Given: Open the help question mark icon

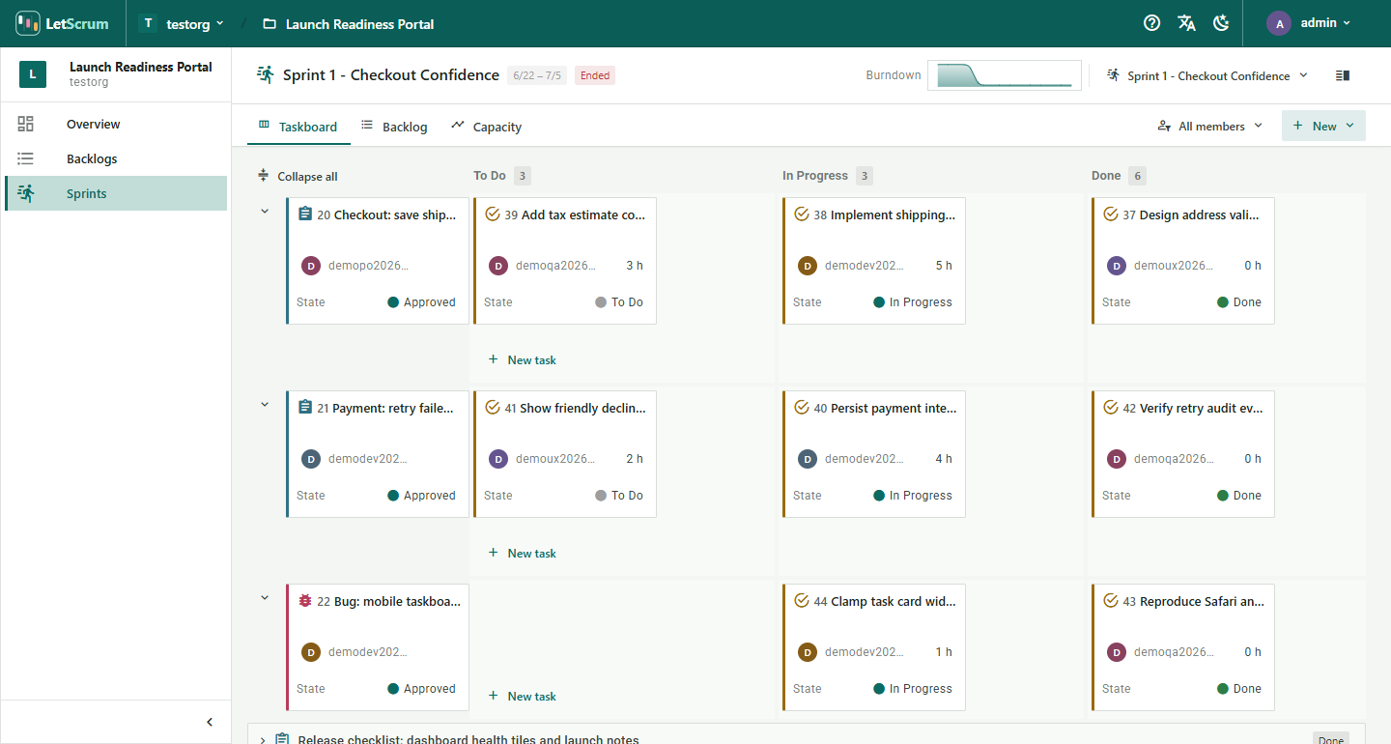Looking at the screenshot, I should (1151, 23).
